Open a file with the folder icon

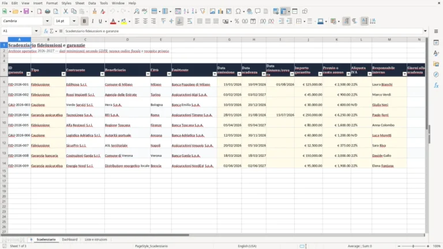point(15,12)
